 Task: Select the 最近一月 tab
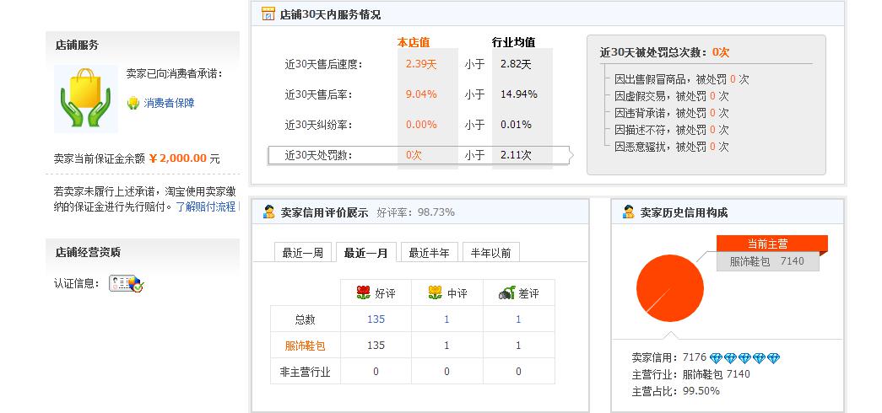point(365,253)
